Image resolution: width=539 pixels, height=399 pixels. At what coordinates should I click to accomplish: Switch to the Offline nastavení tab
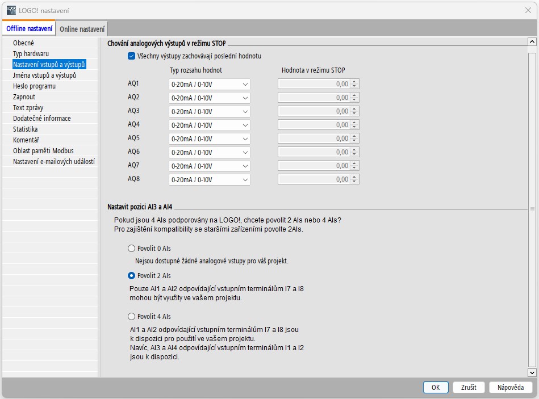tap(29, 28)
